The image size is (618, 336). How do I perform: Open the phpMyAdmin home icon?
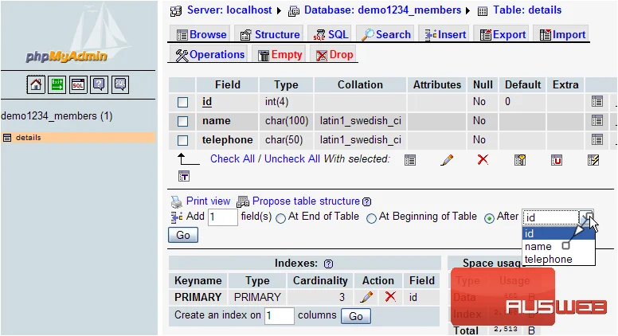(x=36, y=84)
